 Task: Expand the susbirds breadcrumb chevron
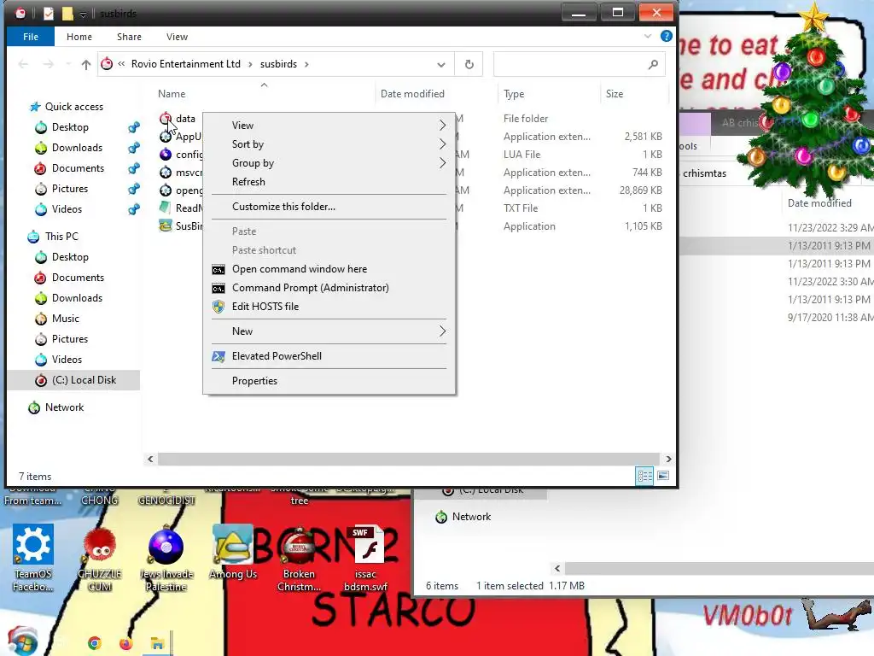coord(306,65)
